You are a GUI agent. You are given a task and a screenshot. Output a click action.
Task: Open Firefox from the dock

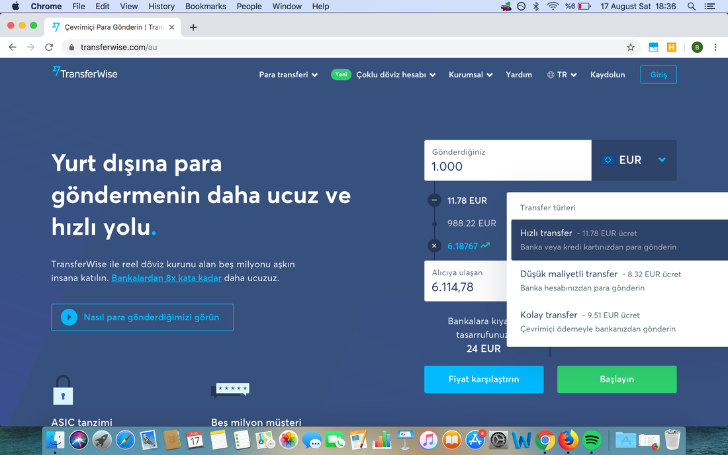click(x=569, y=440)
